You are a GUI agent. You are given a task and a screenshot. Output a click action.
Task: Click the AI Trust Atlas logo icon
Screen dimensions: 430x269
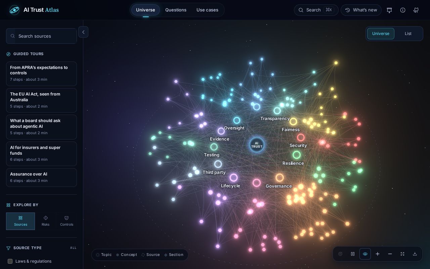(14, 10)
